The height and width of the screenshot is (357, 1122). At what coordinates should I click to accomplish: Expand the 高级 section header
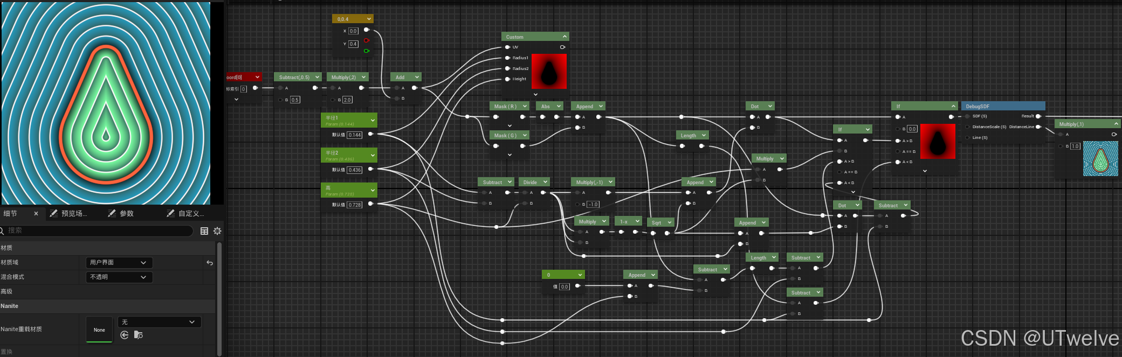(x=108, y=291)
